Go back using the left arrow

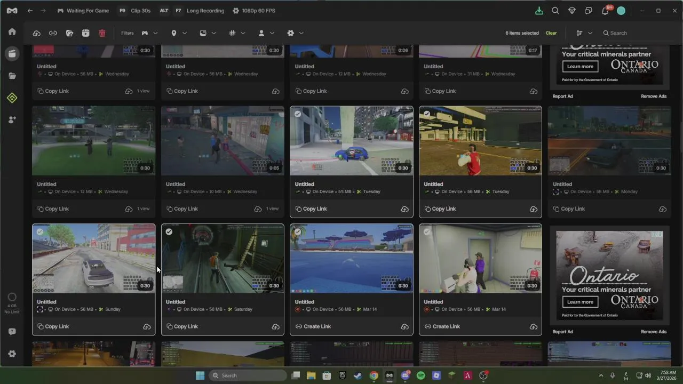tap(30, 11)
